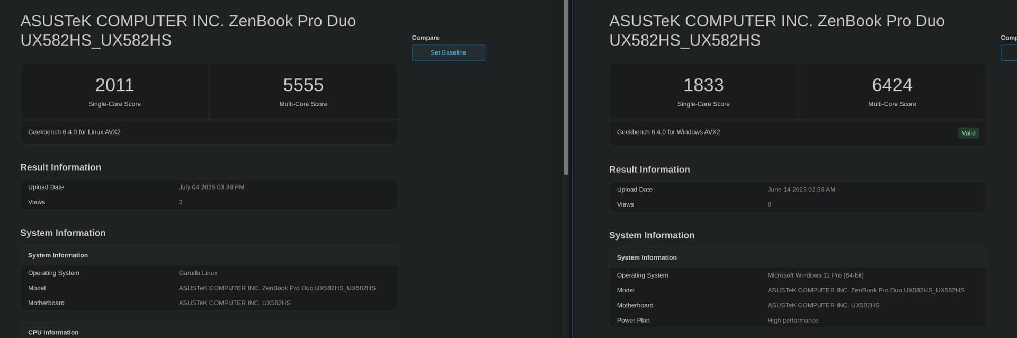Screen dimensions: 1017x338
Task: Click the Views label on the Linux page
Action: (x=37, y=202)
